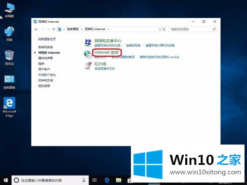Open the 网络和共享中心 heading

[x=108, y=41]
